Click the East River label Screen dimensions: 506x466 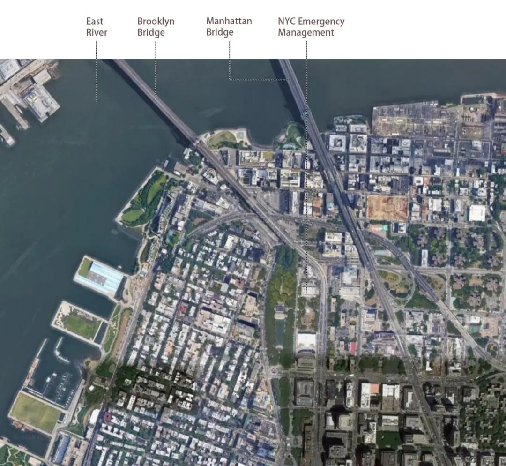point(96,27)
